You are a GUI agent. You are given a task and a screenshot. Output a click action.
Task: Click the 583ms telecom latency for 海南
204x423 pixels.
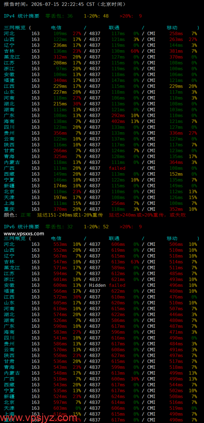(x=60, y=332)
